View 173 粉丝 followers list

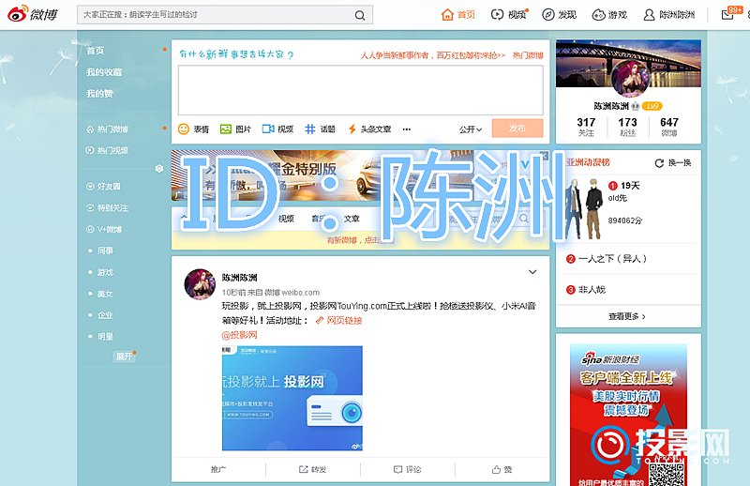627,127
